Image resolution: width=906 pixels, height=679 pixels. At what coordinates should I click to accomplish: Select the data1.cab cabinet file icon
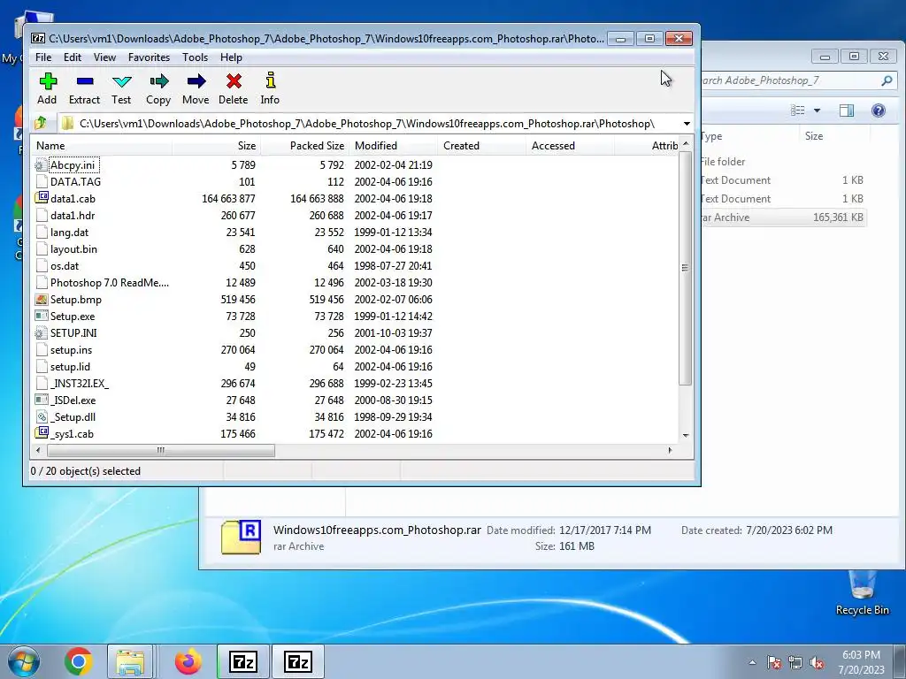(41, 198)
